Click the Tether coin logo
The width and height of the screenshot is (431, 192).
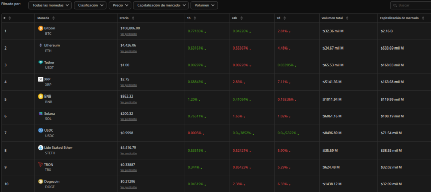41,63
